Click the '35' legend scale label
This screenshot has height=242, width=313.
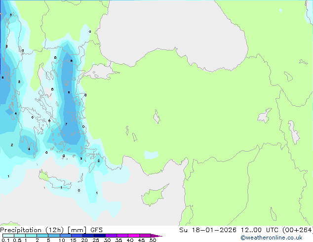coord(118,240)
